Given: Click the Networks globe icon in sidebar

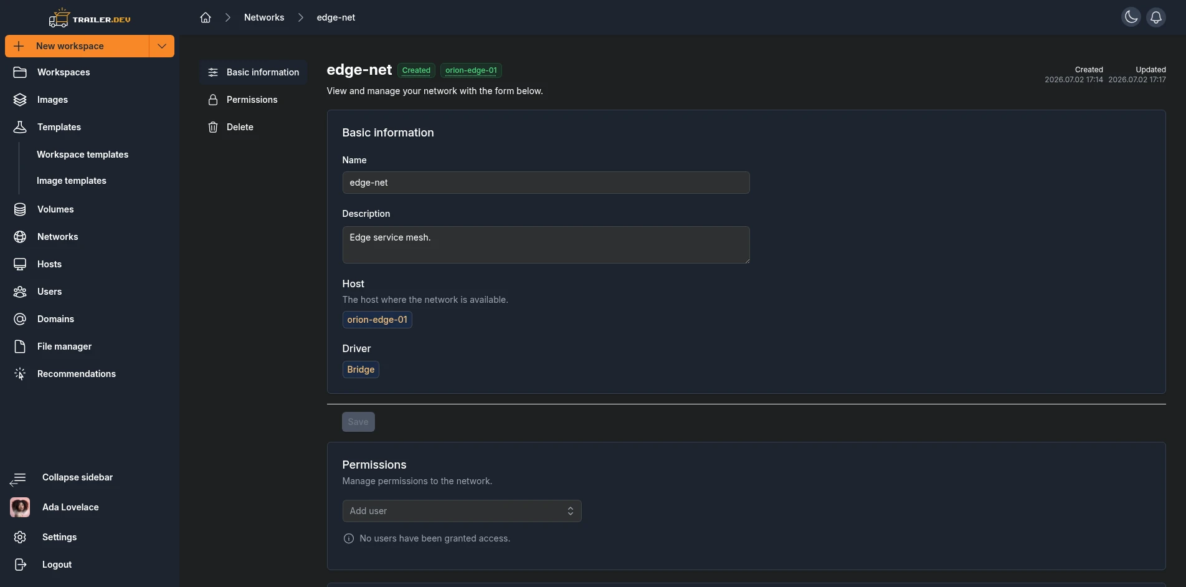Looking at the screenshot, I should pyautogui.click(x=20, y=237).
